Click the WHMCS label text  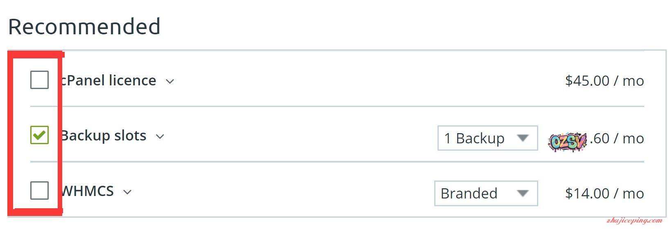[88, 191]
